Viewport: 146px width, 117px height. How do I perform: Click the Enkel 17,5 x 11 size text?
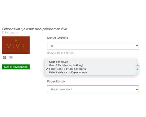10,32
